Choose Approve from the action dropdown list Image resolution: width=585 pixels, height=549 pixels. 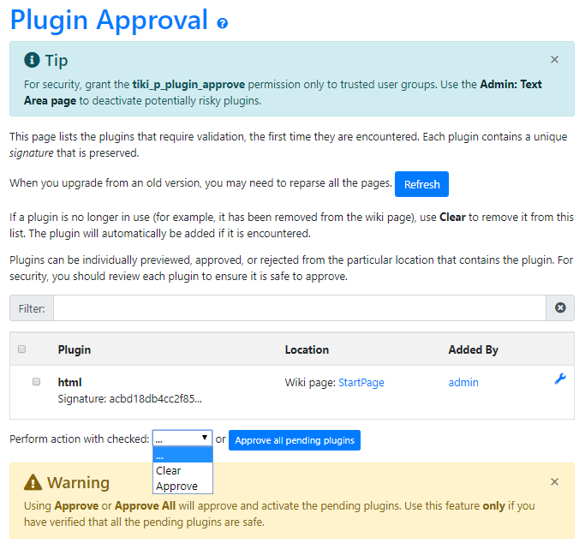pyautogui.click(x=176, y=486)
